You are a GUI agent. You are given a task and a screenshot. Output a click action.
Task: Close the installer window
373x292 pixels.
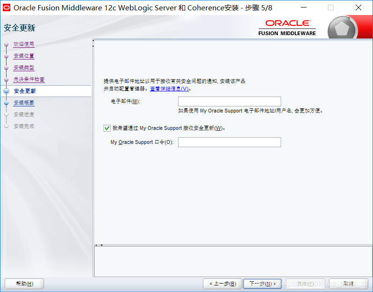tap(358, 7)
